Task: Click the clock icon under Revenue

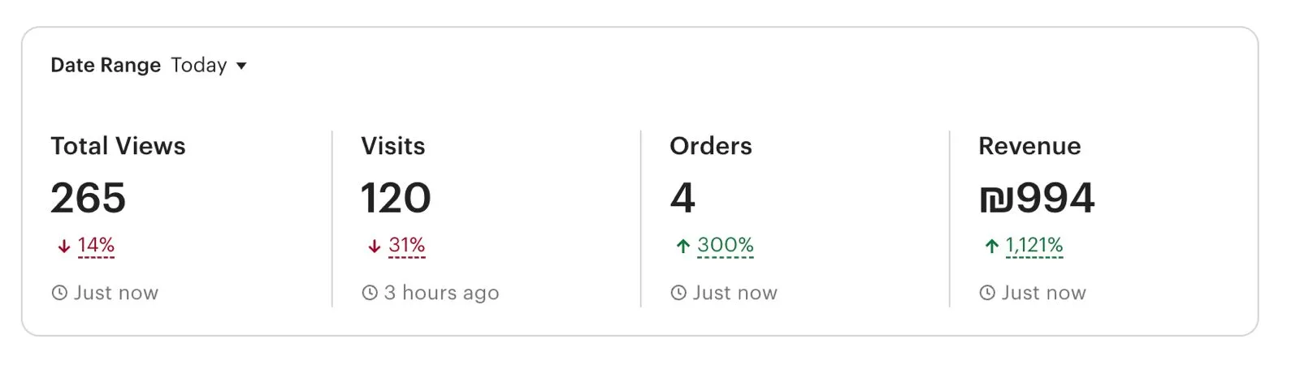Action: pyautogui.click(x=987, y=293)
